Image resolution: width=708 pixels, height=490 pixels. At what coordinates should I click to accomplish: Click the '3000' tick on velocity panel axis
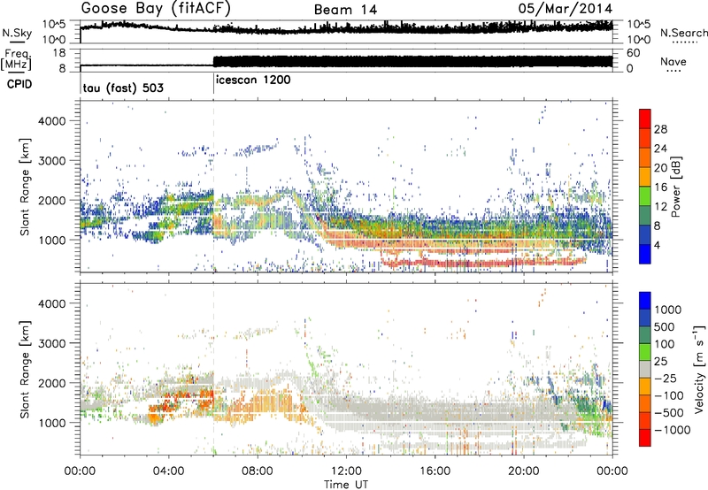[x=52, y=343]
